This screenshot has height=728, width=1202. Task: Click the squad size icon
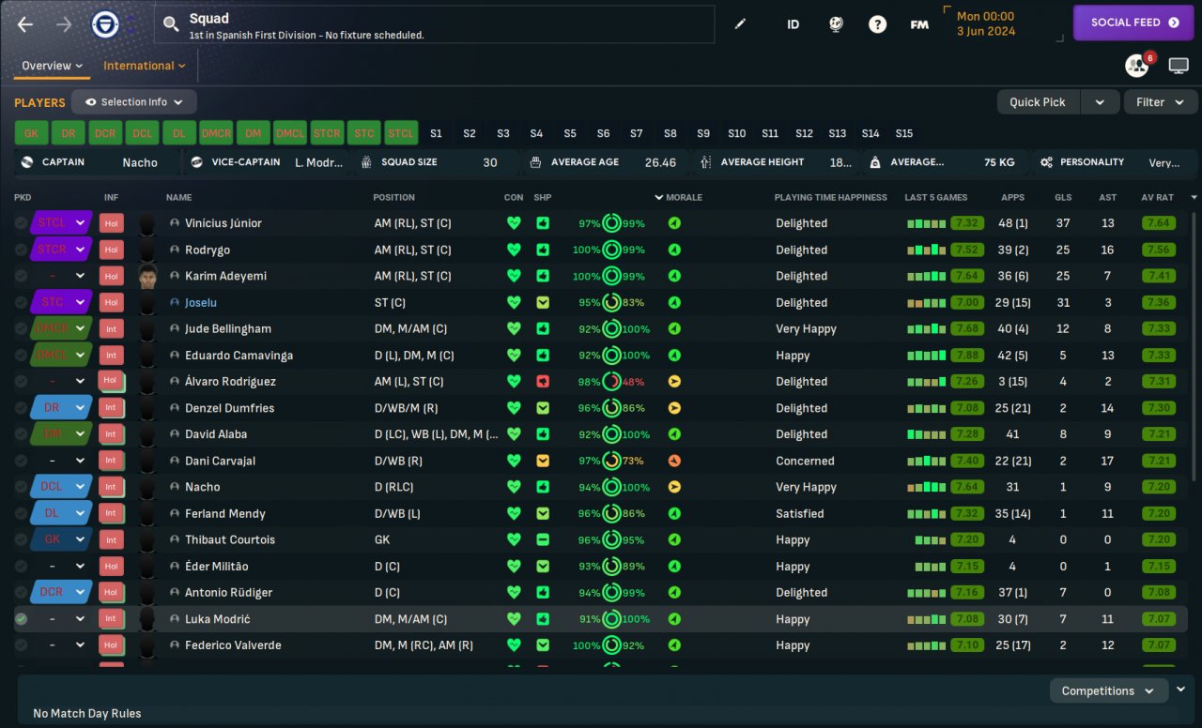[x=366, y=162]
